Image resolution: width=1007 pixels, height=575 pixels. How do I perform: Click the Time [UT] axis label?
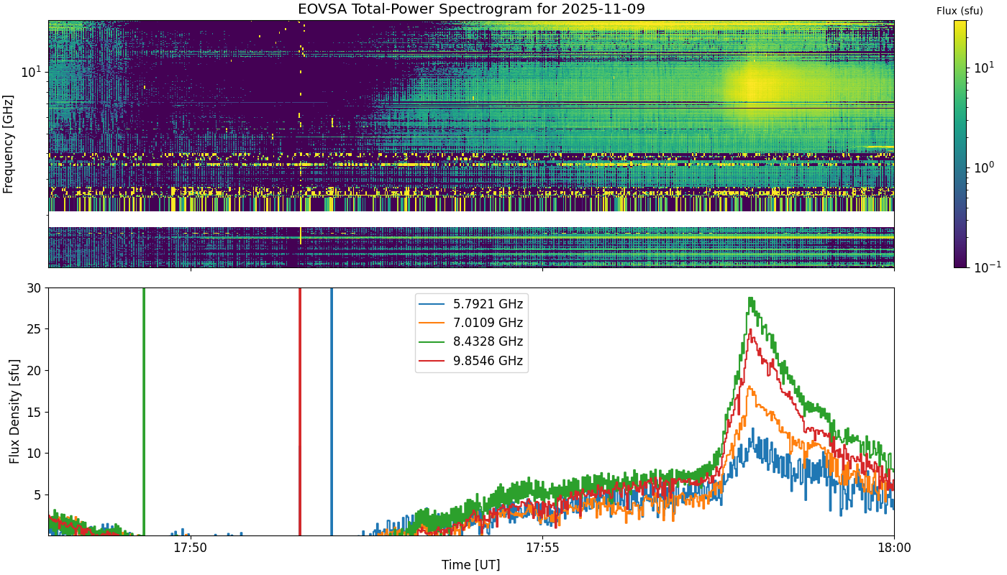tap(471, 565)
